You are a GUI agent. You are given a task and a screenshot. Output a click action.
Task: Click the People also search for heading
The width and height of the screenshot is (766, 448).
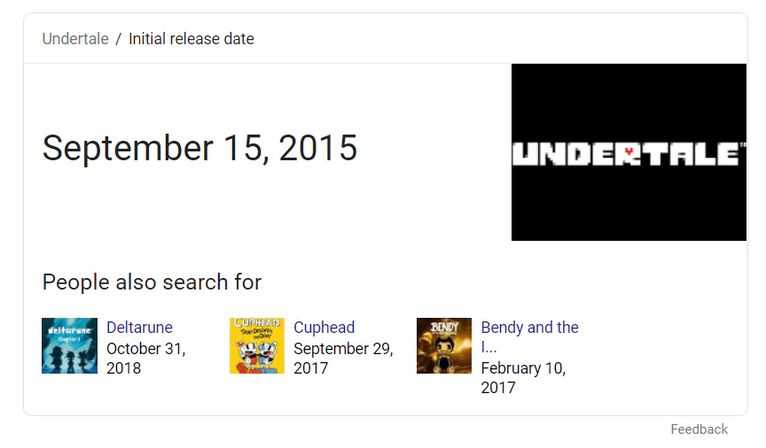click(x=152, y=282)
